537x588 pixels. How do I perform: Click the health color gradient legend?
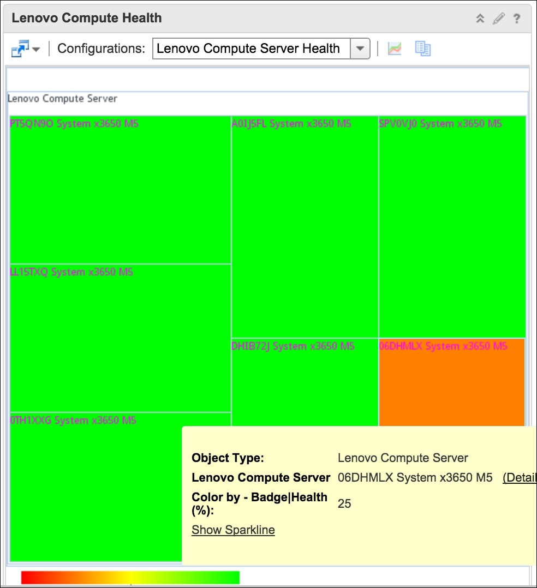pyautogui.click(x=130, y=578)
